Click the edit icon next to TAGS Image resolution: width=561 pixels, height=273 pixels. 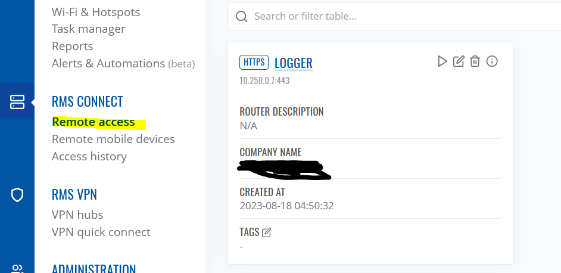pyautogui.click(x=266, y=232)
